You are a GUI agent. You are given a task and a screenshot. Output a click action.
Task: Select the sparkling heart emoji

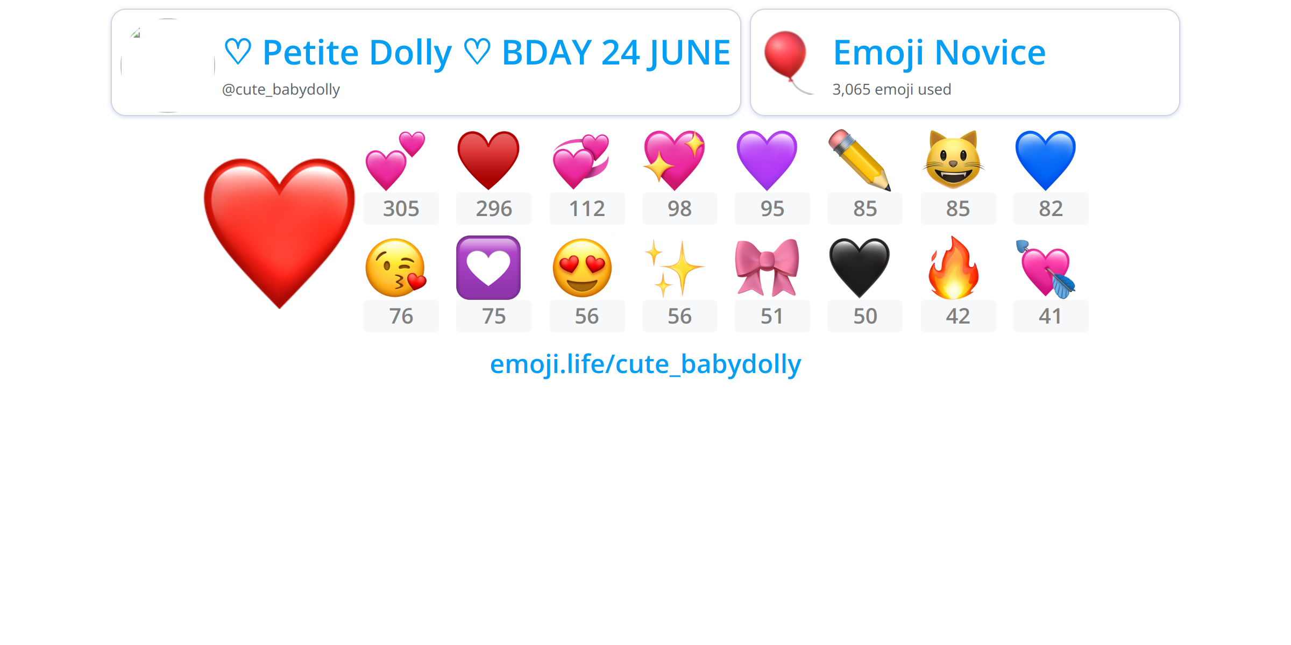tap(674, 160)
